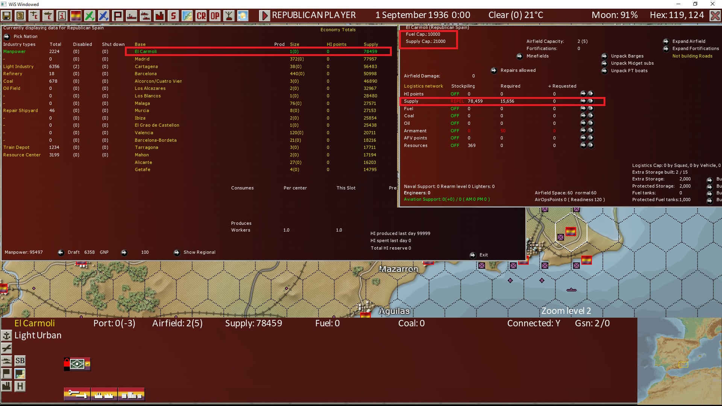Click the SB icon in the unit panel
The width and height of the screenshot is (722, 406).
coord(20,361)
